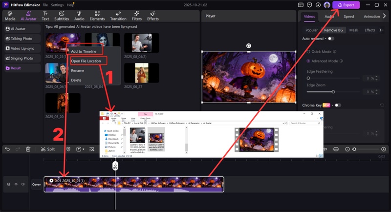The image size is (391, 212).
Task: Click the Edge Zoom slider handle
Action: (x=333, y=91)
